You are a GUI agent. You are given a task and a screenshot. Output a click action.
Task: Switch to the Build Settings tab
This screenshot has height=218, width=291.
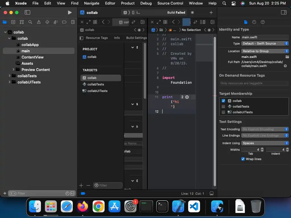136,38
